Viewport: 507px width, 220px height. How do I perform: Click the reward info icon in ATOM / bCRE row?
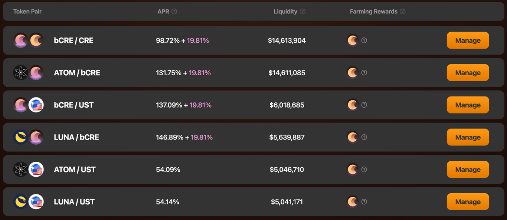point(364,73)
